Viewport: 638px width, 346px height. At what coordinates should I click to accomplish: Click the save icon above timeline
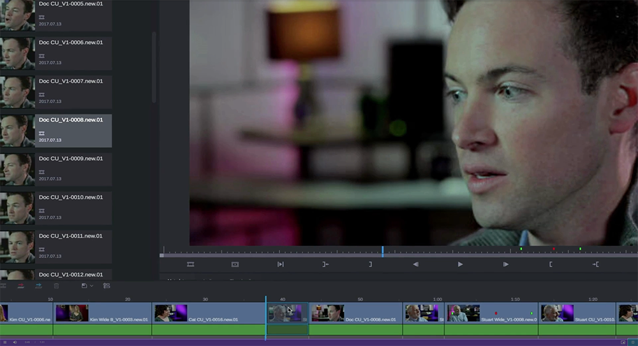click(x=84, y=286)
